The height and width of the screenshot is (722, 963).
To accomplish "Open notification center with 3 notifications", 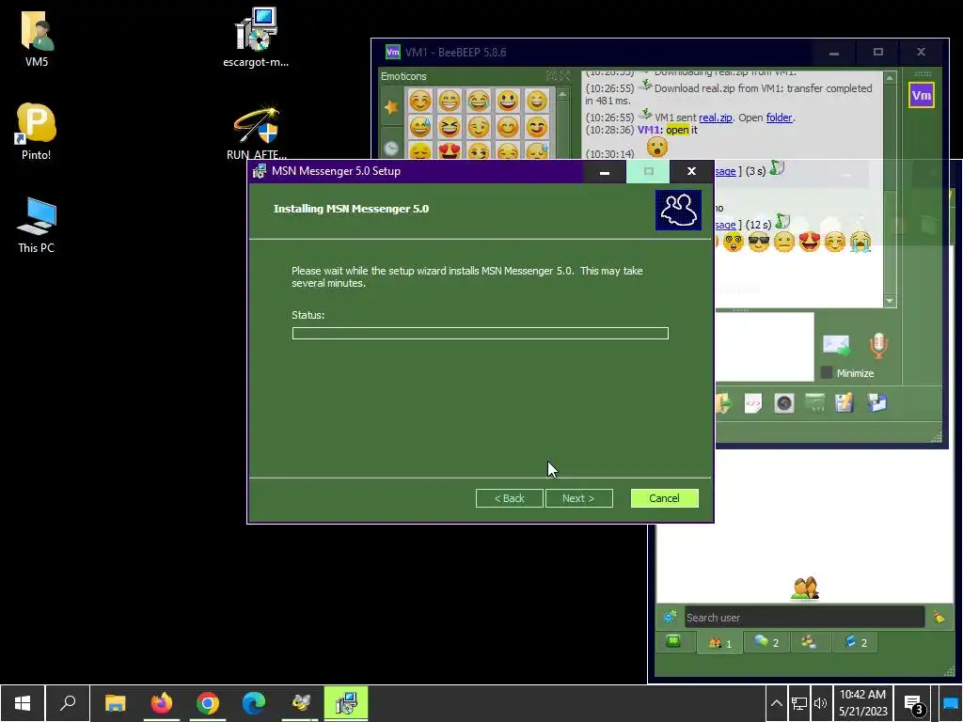I will pyautogui.click(x=914, y=704).
